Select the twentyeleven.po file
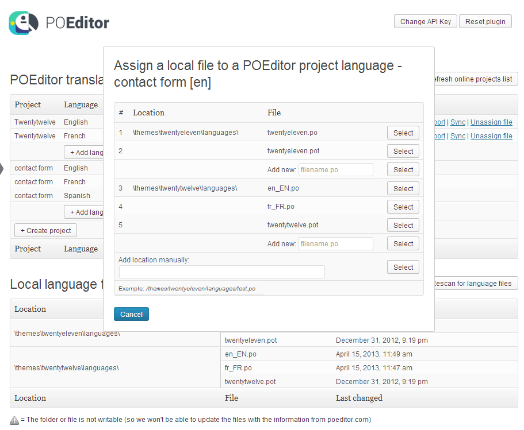Image resolution: width=524 pixels, height=430 pixels. click(x=403, y=133)
